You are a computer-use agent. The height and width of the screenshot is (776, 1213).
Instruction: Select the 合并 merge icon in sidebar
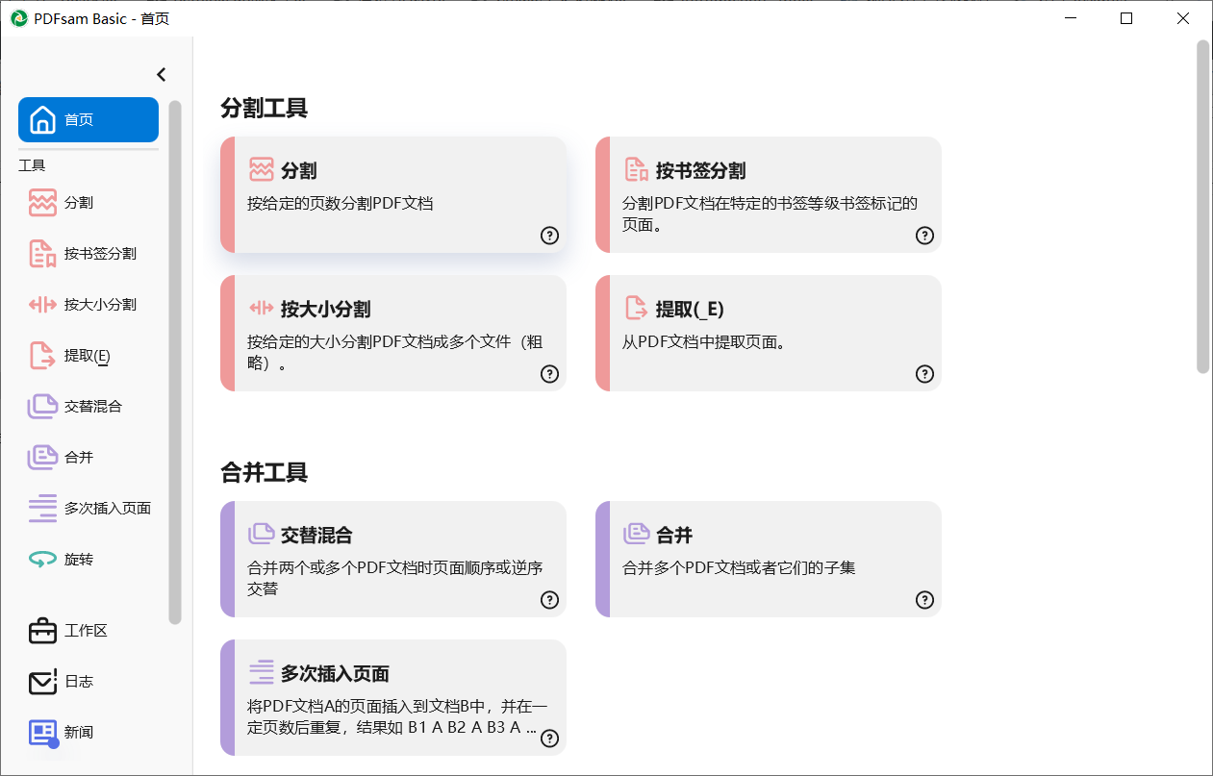[x=42, y=458]
